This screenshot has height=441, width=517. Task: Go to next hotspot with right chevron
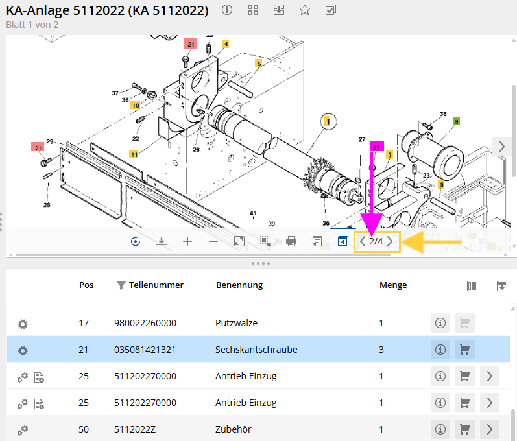390,242
